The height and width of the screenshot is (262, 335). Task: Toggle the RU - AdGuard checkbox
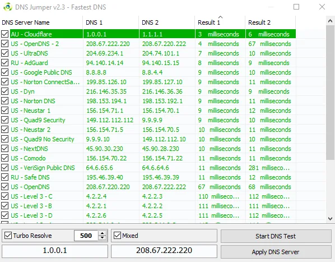pos(4,63)
